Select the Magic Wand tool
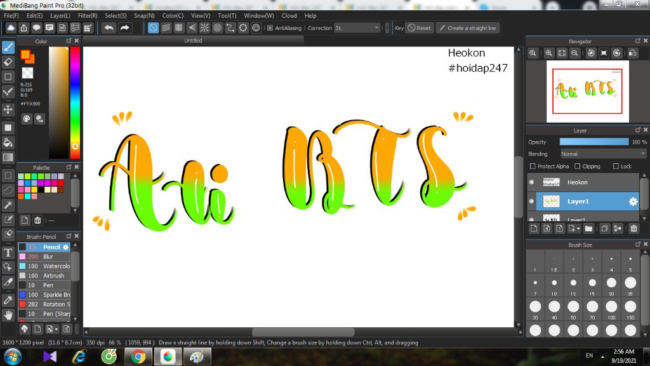Image resolution: width=650 pixels, height=366 pixels. (8, 205)
